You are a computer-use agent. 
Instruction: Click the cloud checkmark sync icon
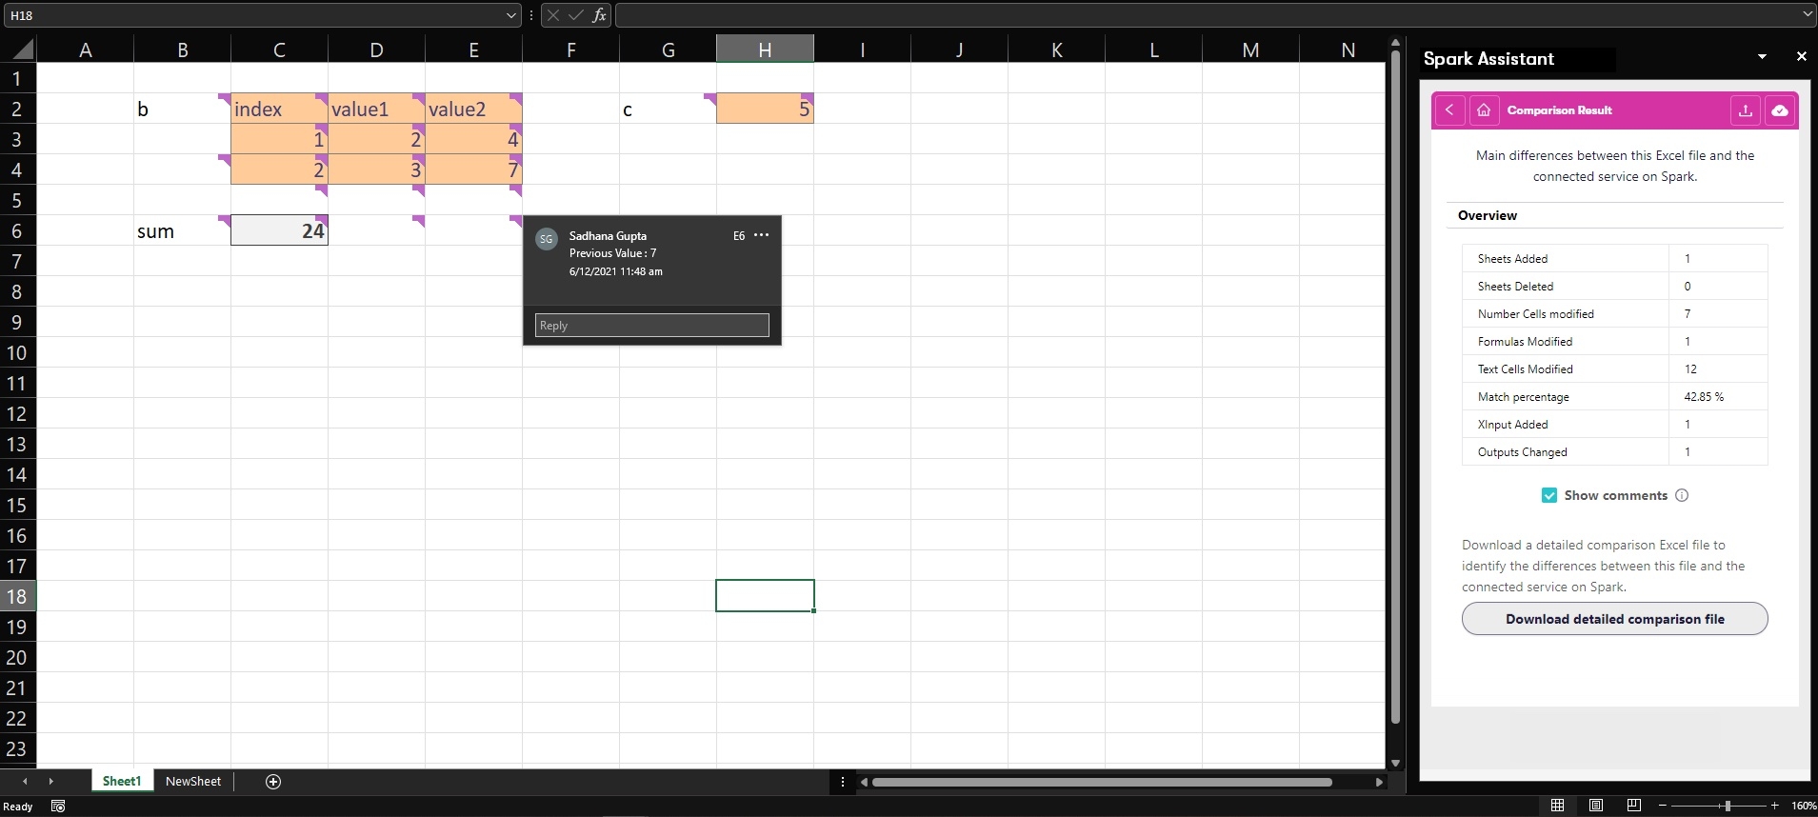click(x=1779, y=110)
